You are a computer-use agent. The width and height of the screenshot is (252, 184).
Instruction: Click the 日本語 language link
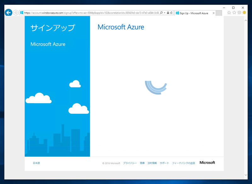(36, 163)
